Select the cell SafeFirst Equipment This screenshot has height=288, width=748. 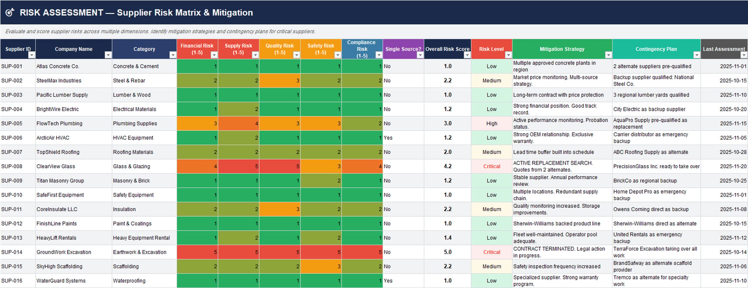point(74,195)
